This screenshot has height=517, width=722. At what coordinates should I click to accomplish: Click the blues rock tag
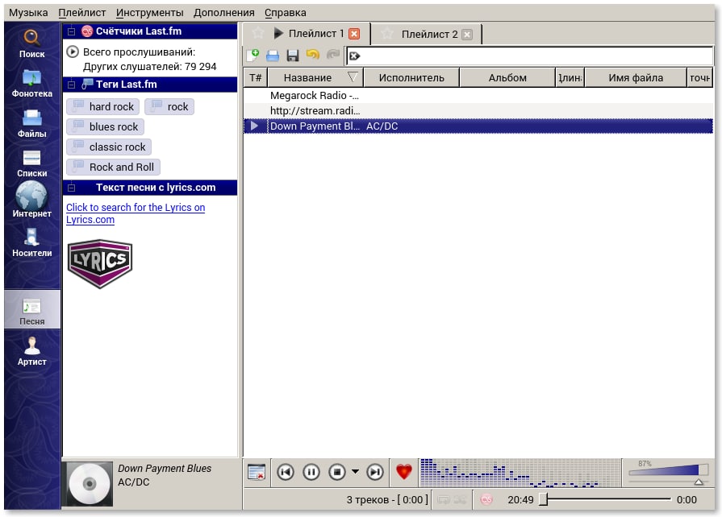coord(105,127)
